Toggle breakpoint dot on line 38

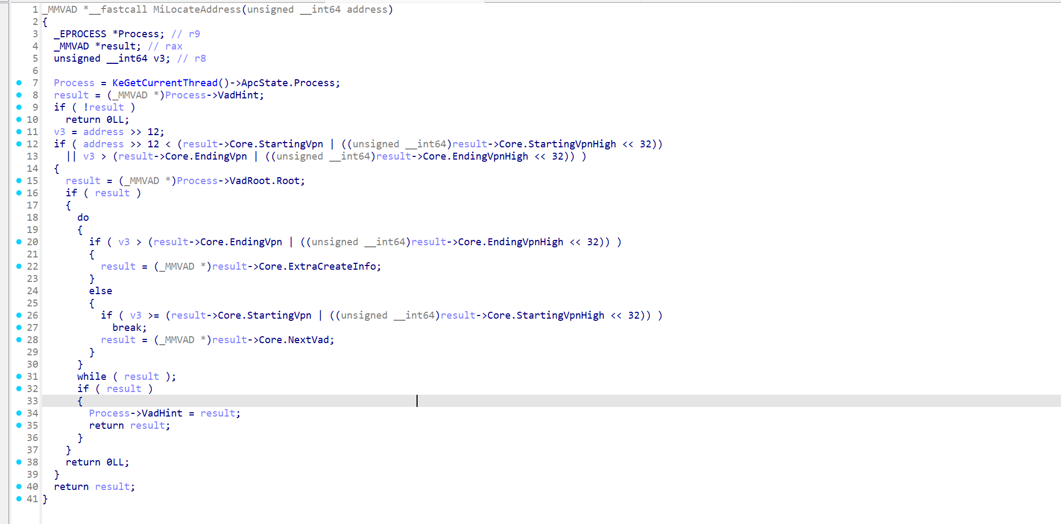pos(19,462)
